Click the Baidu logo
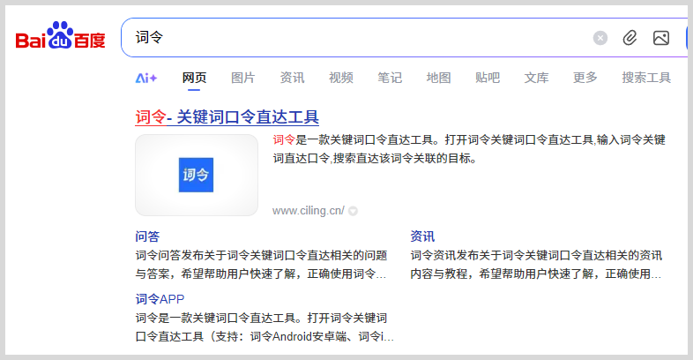 [x=60, y=37]
